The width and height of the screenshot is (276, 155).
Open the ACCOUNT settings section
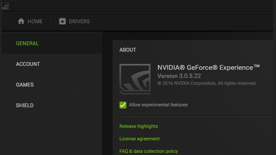point(28,64)
